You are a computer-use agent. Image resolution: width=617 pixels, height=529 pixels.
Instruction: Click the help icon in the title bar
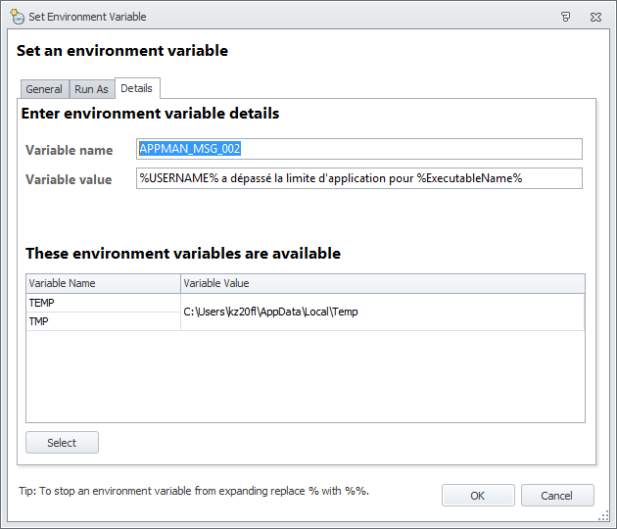click(566, 17)
